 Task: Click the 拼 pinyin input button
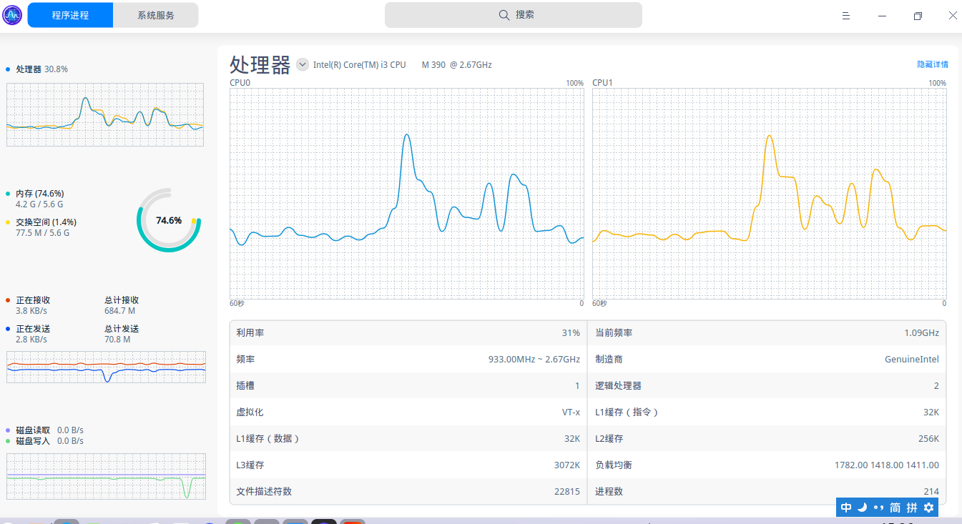pos(912,508)
